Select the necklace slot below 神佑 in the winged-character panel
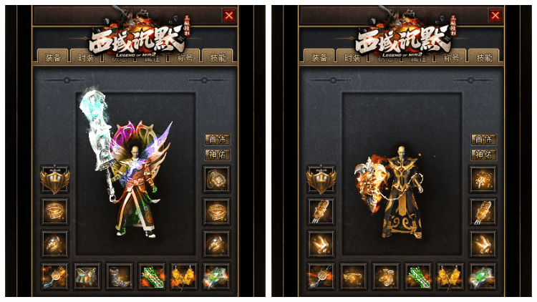The height and width of the screenshot is (302, 537). point(216,180)
